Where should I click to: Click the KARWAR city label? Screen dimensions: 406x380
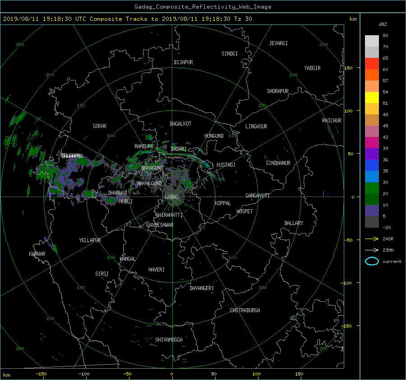pos(37,254)
